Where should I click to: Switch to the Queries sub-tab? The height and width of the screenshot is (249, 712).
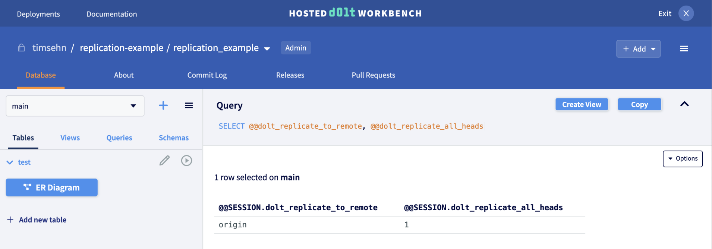pyautogui.click(x=119, y=138)
